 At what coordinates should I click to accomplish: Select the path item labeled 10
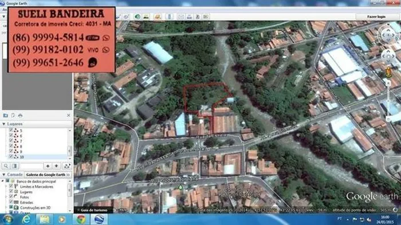(22, 157)
